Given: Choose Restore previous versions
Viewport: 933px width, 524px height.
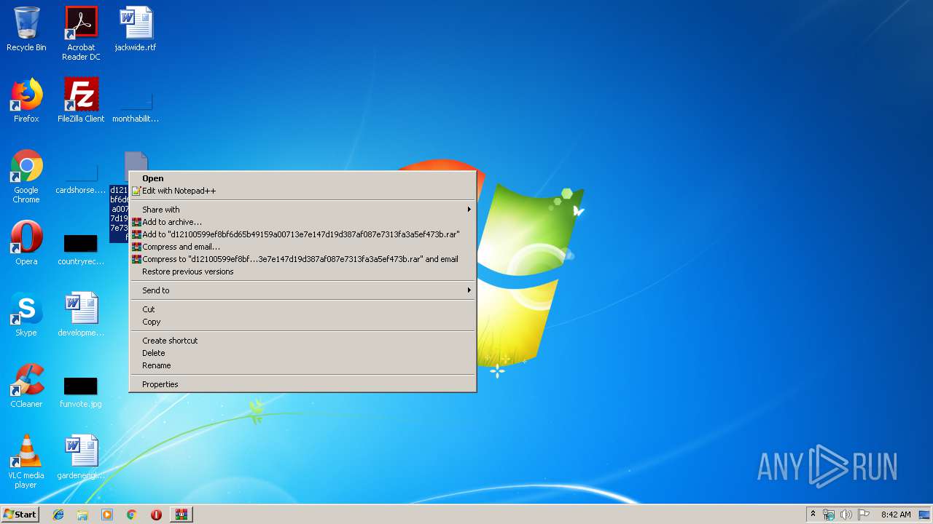Looking at the screenshot, I should (302, 271).
